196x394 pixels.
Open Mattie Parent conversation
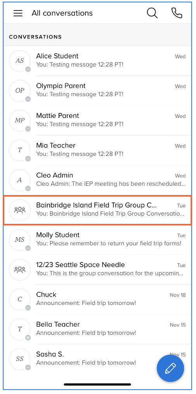tap(97, 120)
